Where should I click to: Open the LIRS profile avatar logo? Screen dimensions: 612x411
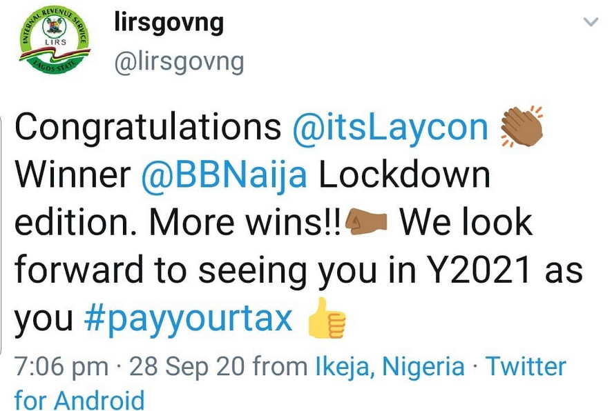[55, 40]
